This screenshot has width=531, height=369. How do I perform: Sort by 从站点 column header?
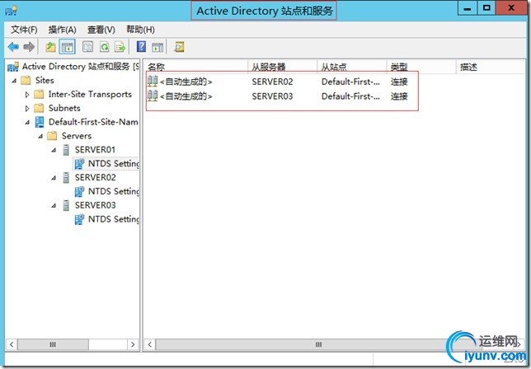pyautogui.click(x=352, y=67)
